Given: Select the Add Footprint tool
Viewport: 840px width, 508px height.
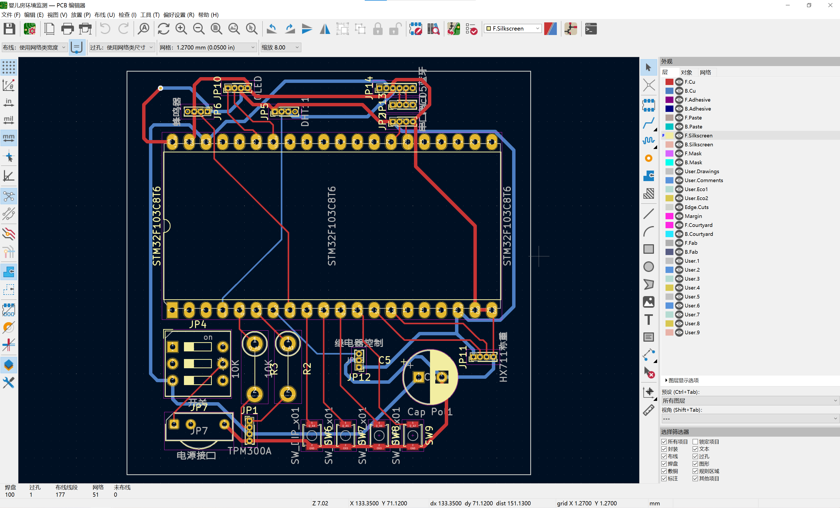Looking at the screenshot, I should [649, 105].
